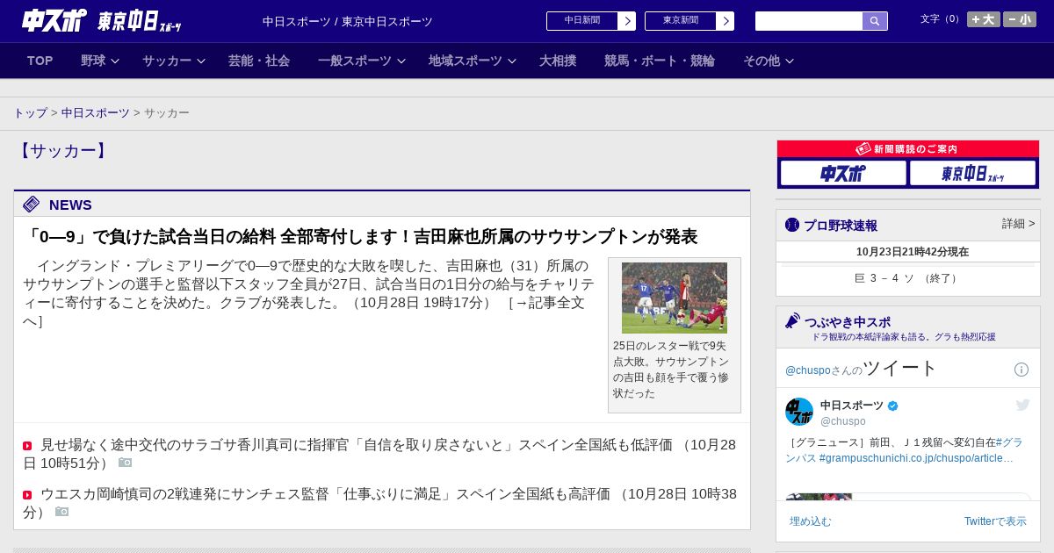Click the search magnifier button

tap(875, 21)
